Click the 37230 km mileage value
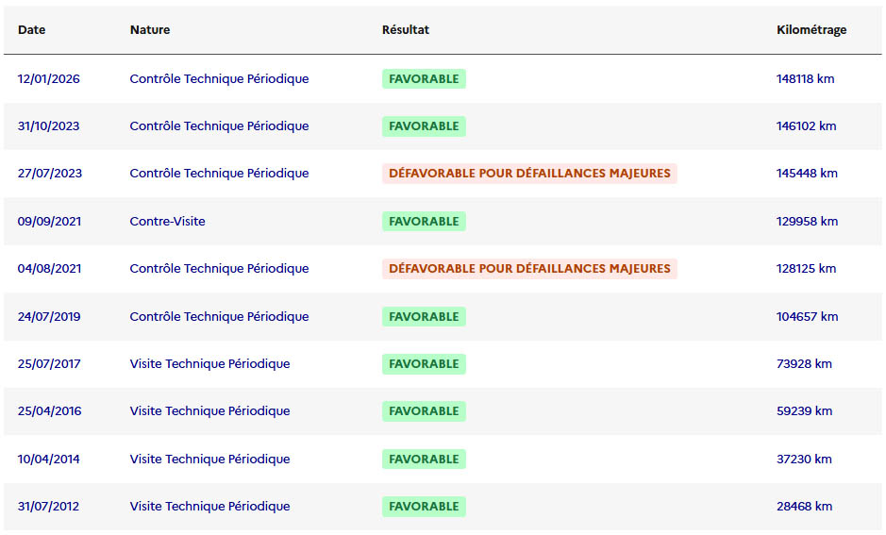This screenshot has height=535, width=886. click(804, 460)
